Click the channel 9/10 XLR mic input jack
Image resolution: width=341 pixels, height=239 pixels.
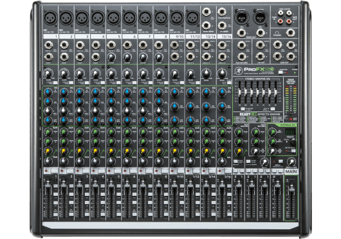176,18
